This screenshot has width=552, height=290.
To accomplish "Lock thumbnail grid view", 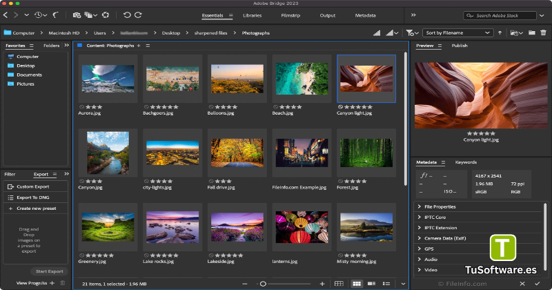I will 339,284.
